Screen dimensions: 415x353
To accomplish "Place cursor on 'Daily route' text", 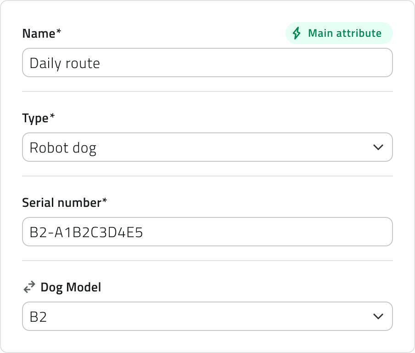I will pyautogui.click(x=65, y=63).
